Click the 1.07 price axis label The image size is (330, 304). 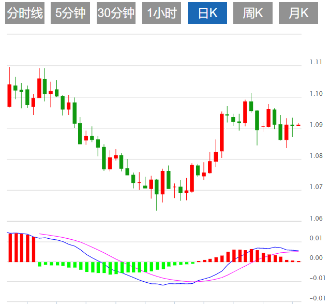pos(316,187)
